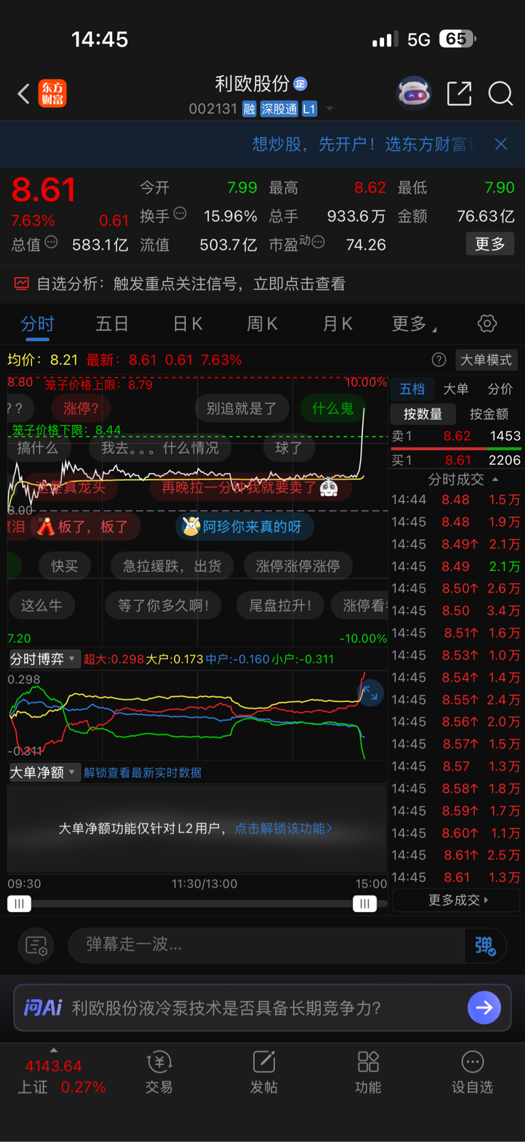Image resolution: width=525 pixels, height=1142 pixels.
Task: Toggle 大单模式
Action: [x=486, y=360]
